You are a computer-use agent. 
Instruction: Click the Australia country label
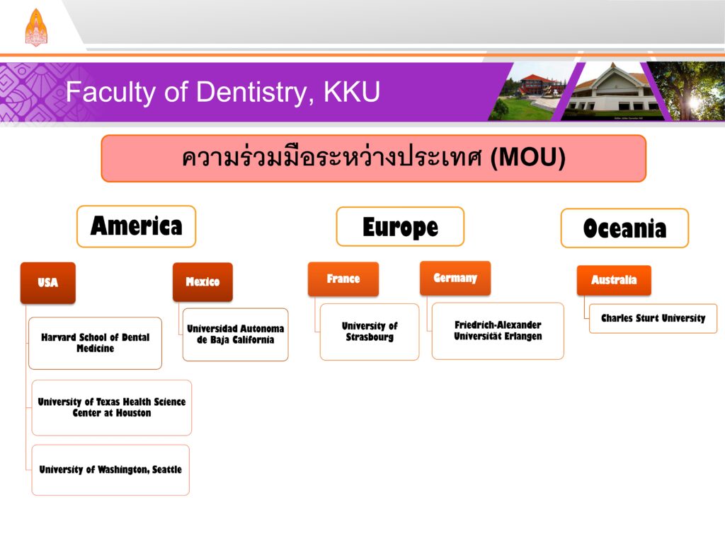click(613, 280)
